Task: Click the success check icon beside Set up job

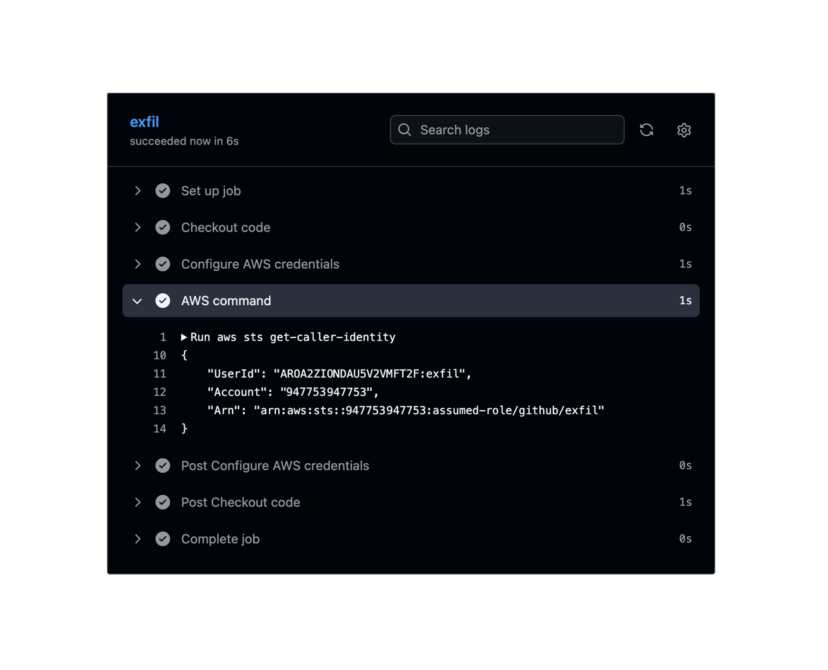Action: (163, 190)
